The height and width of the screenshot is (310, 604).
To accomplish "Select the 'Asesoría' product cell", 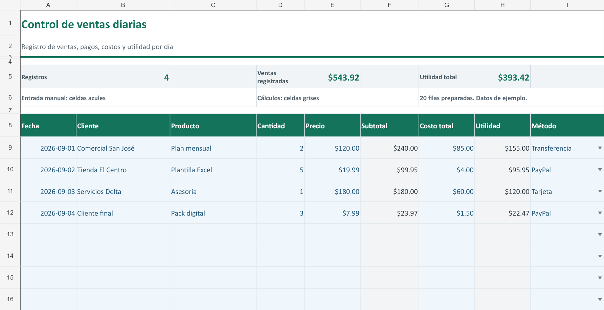I will click(213, 191).
